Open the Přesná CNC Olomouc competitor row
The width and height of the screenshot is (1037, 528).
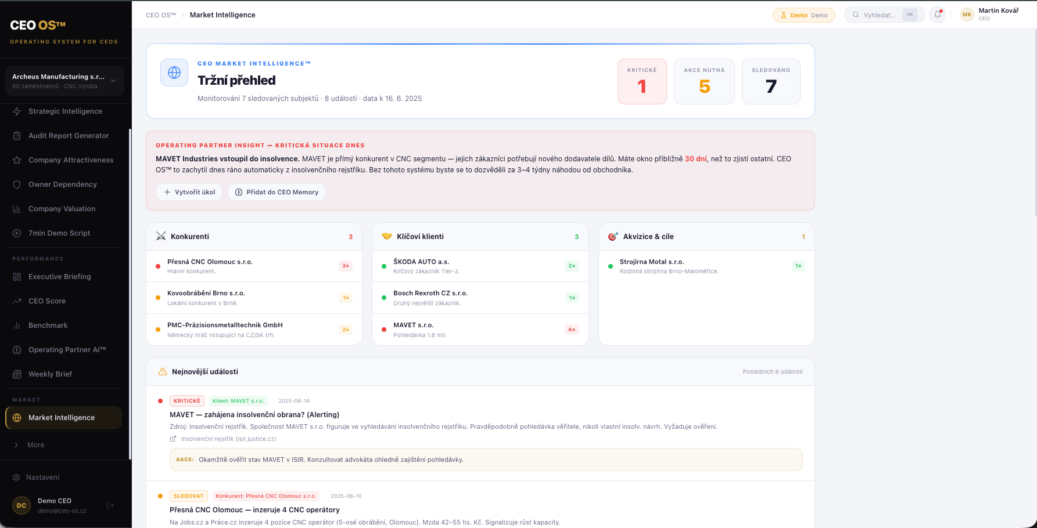(254, 266)
